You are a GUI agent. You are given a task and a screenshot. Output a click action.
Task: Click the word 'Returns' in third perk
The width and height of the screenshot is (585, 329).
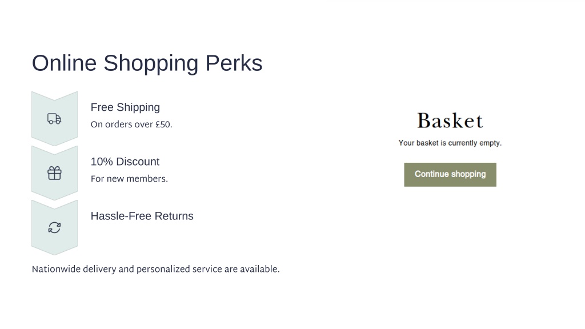[x=174, y=216]
